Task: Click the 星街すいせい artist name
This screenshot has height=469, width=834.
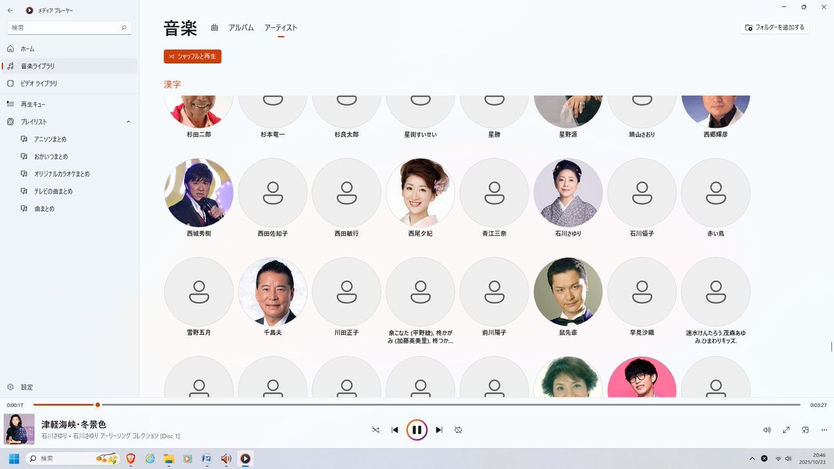Action: click(420, 134)
